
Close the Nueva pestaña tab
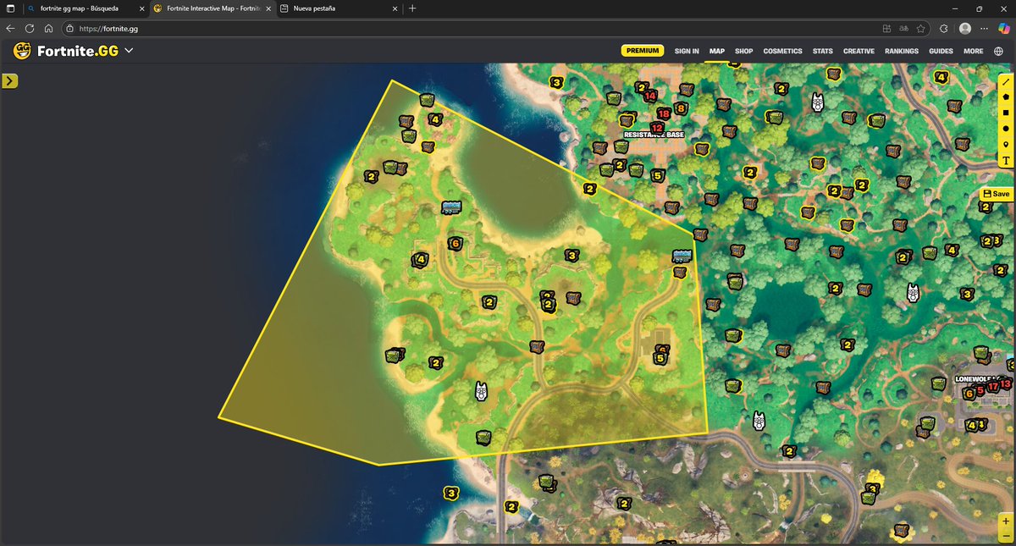(395, 8)
